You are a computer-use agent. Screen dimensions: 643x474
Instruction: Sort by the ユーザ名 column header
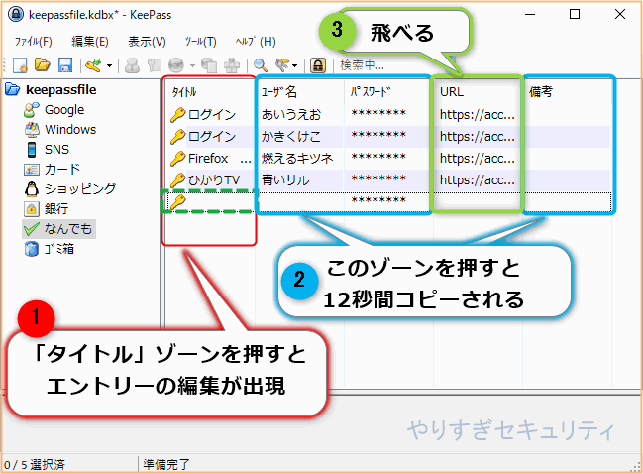pyautogui.click(x=279, y=92)
